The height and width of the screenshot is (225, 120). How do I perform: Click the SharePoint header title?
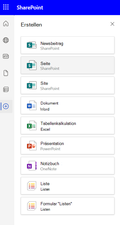(30, 7)
